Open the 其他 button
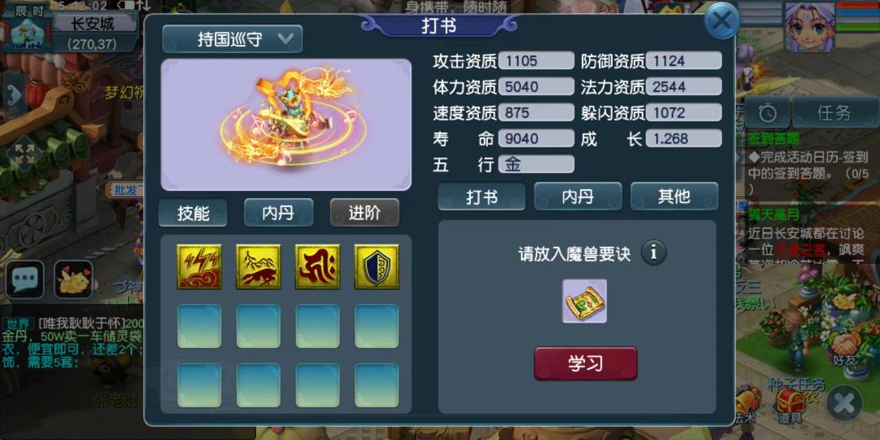This screenshot has width=880, height=440. pos(674,196)
